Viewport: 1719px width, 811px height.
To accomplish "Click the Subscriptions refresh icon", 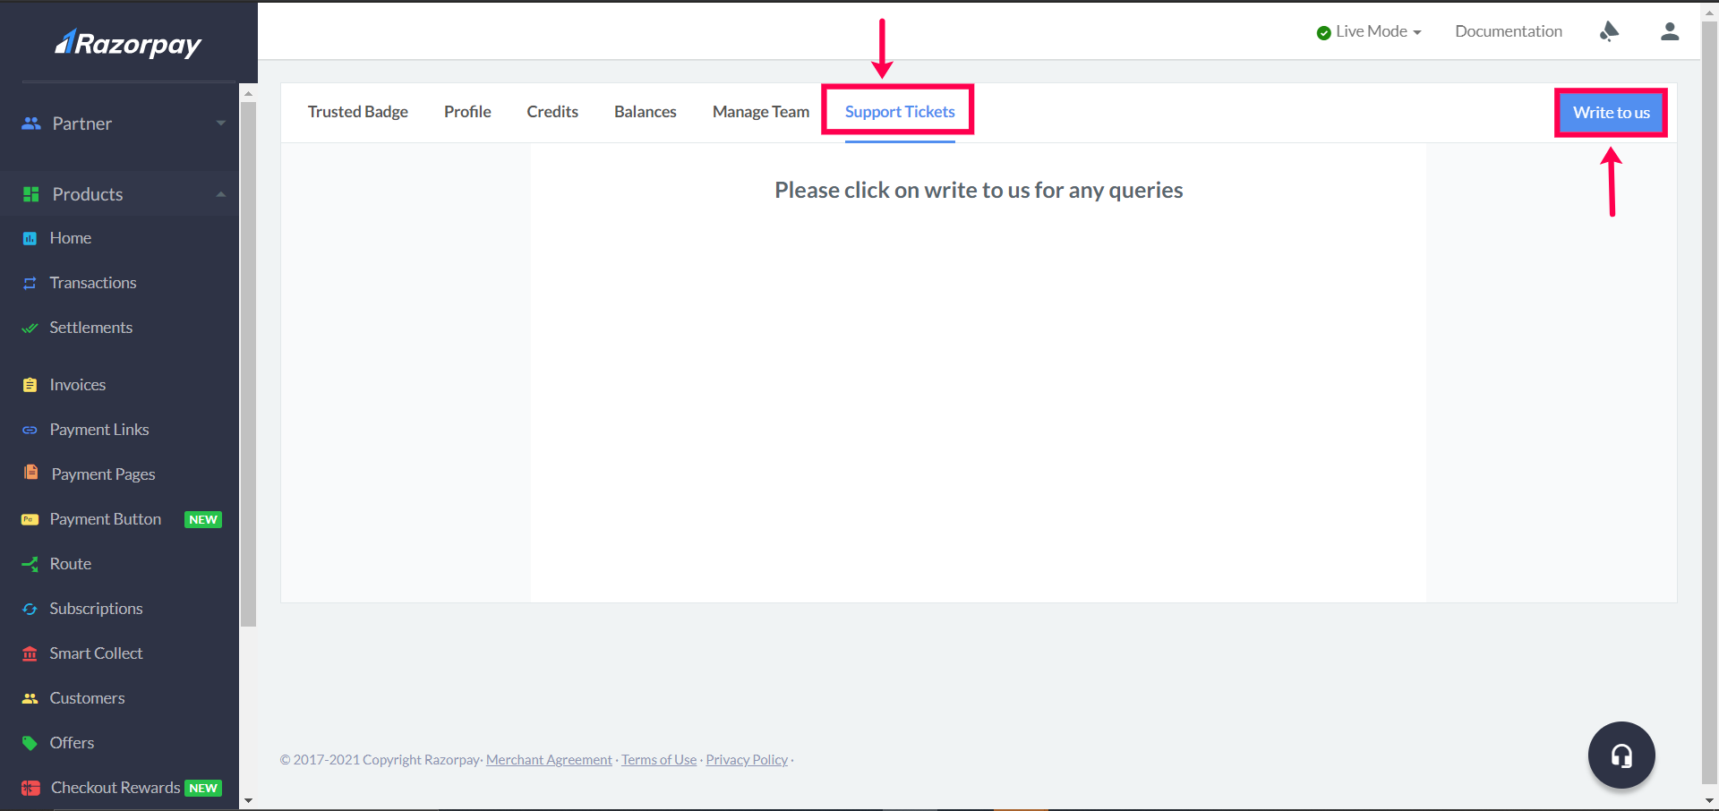I will click(x=30, y=609).
